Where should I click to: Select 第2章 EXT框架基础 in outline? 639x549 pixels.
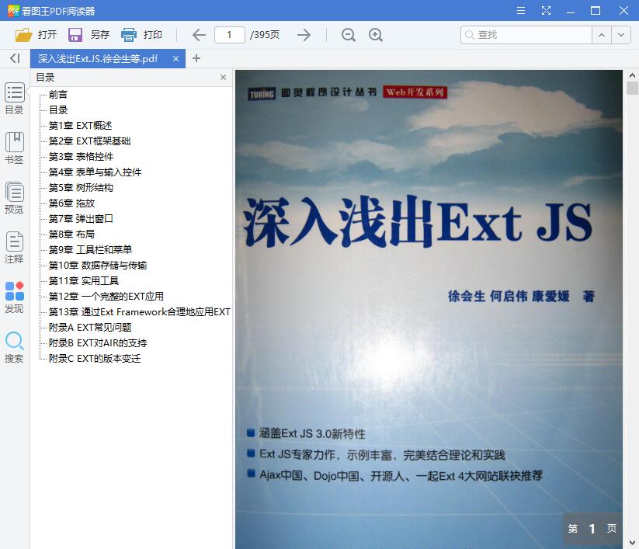89,141
